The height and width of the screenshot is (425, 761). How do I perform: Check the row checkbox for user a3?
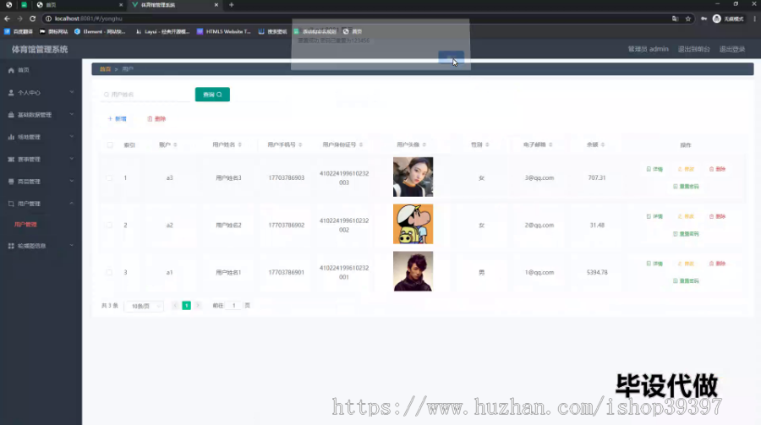(109, 178)
